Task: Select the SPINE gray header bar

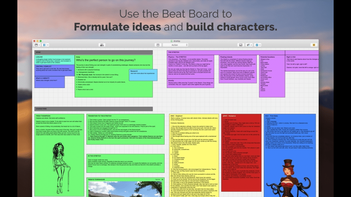Action: (x=94, y=52)
